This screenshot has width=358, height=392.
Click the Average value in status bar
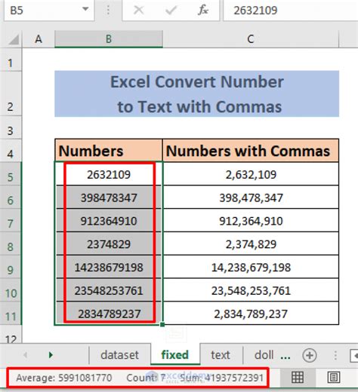point(64,378)
